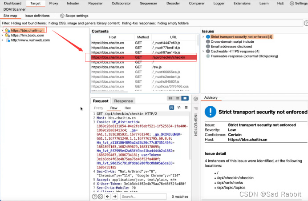308x201 pixels.
Task: Click lock icon of hm.baidu.com node
Action: coord(7,35)
